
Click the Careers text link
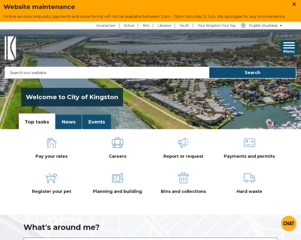[117, 156]
